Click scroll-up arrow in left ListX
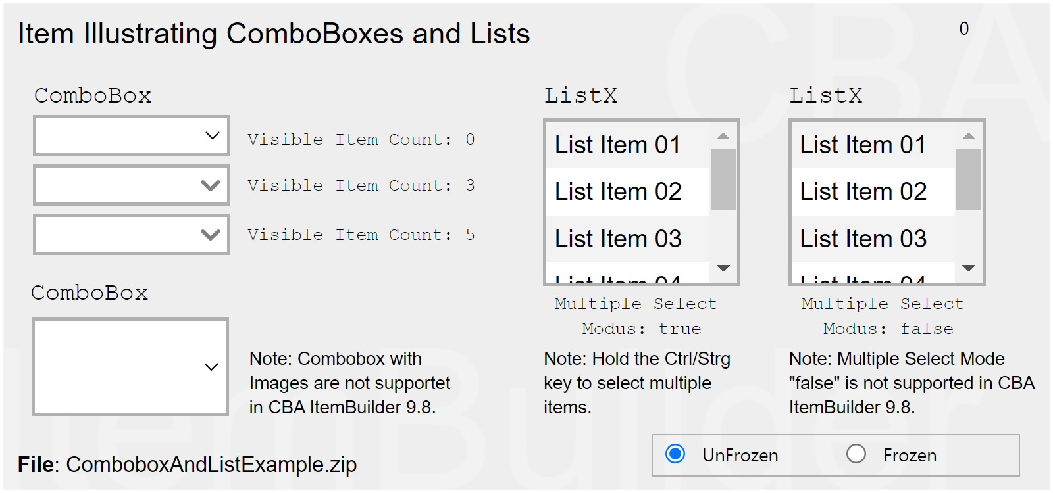Screen dimensions: 1053x493 (x=723, y=137)
